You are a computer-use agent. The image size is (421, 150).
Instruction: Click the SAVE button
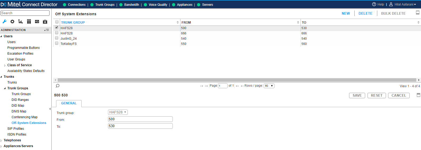click(x=357, y=95)
